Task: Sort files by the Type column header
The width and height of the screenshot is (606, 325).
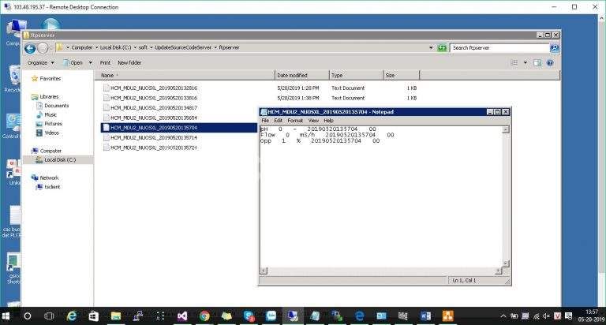Action: 356,76
